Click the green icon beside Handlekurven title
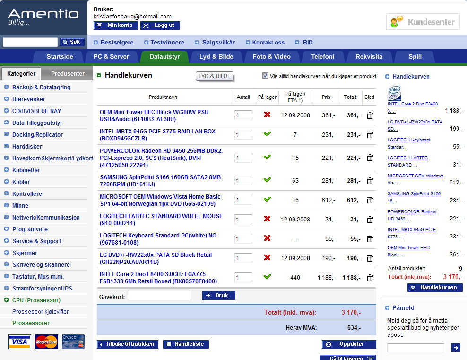This screenshot has width=467, height=360. pyautogui.click(x=99, y=75)
